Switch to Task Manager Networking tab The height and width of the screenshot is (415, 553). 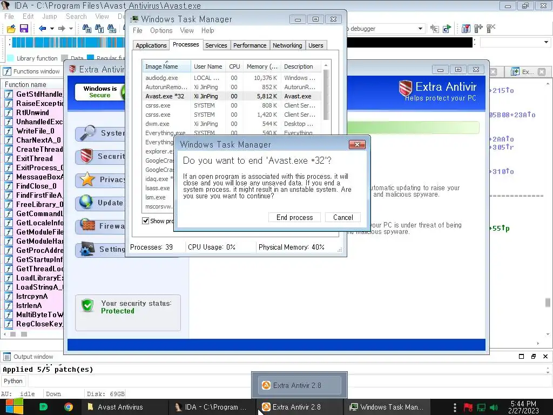click(287, 45)
